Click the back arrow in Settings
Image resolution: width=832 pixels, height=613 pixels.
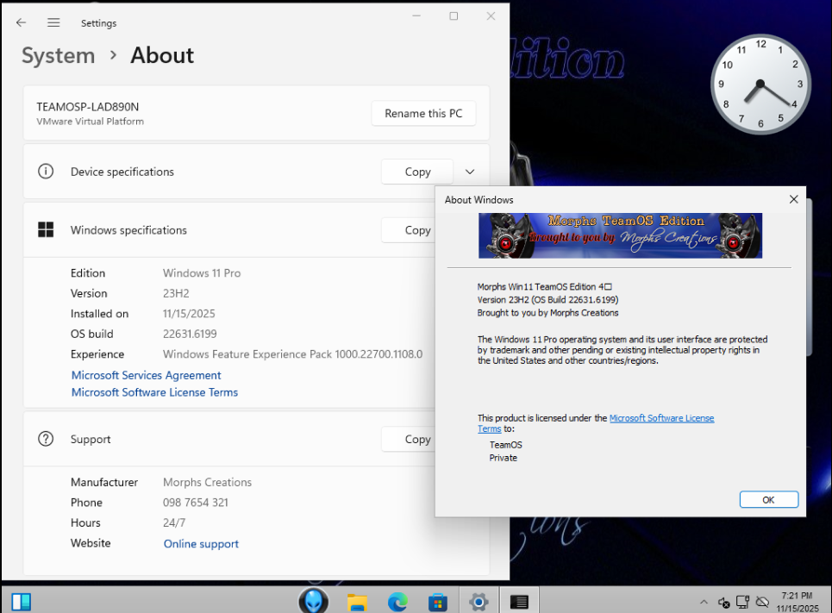pos(22,22)
